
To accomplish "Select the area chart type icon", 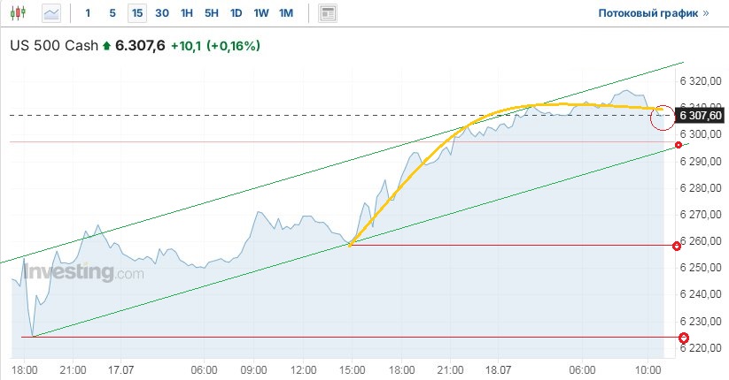I will [52, 13].
